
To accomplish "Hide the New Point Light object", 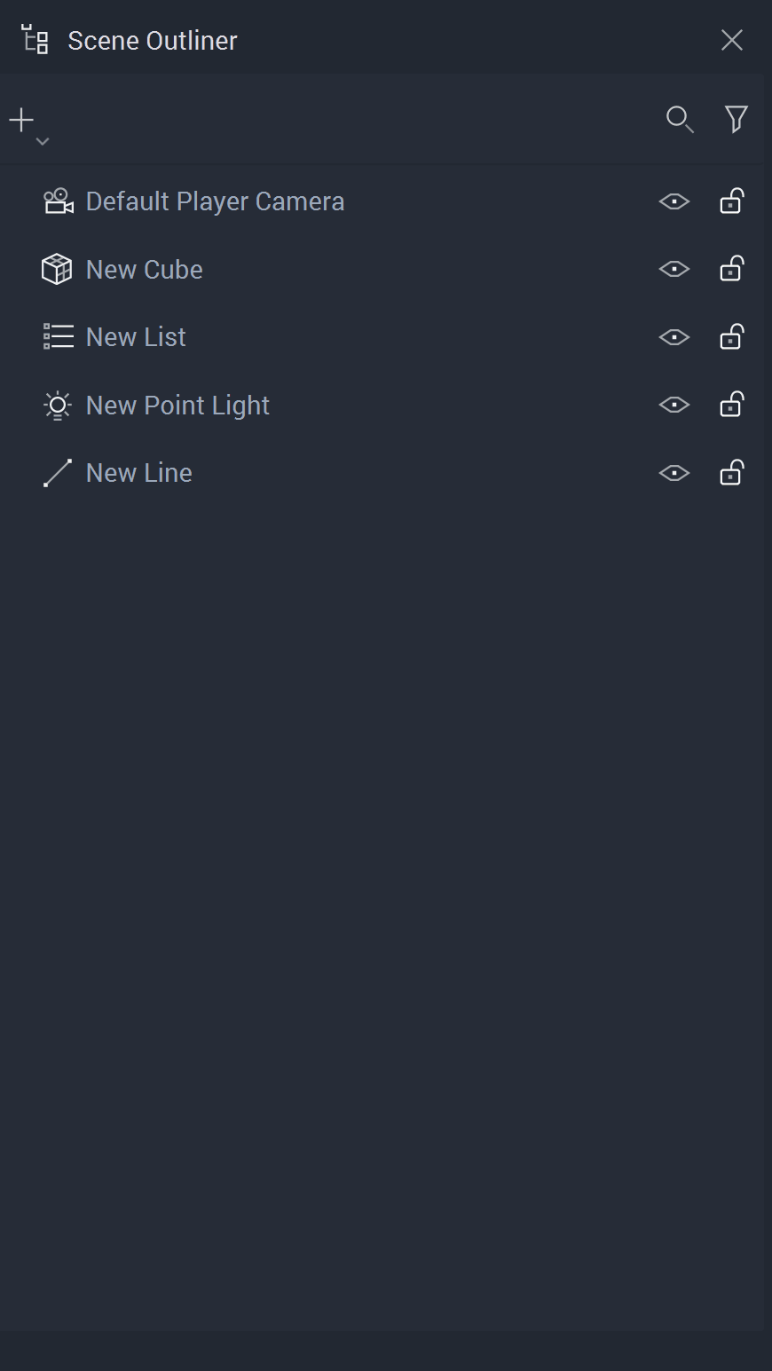I will 674,406.
